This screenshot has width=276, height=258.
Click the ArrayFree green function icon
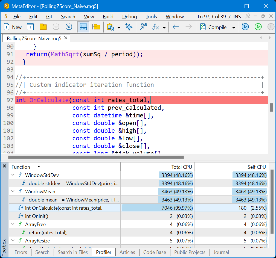click(x=20, y=224)
